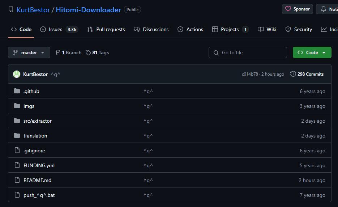Open the .github folder
The width and height of the screenshot is (338, 207).
click(31, 91)
